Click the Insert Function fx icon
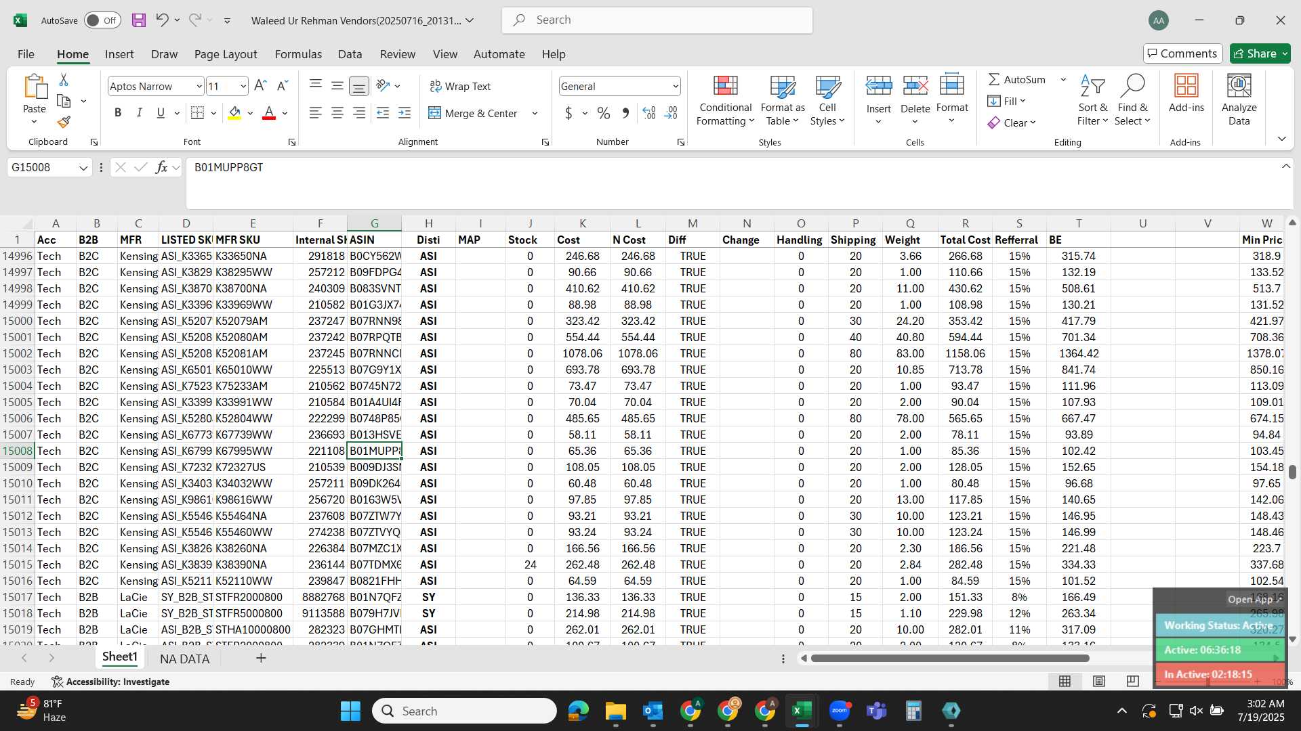Screen dimensions: 1301x731 161,167
